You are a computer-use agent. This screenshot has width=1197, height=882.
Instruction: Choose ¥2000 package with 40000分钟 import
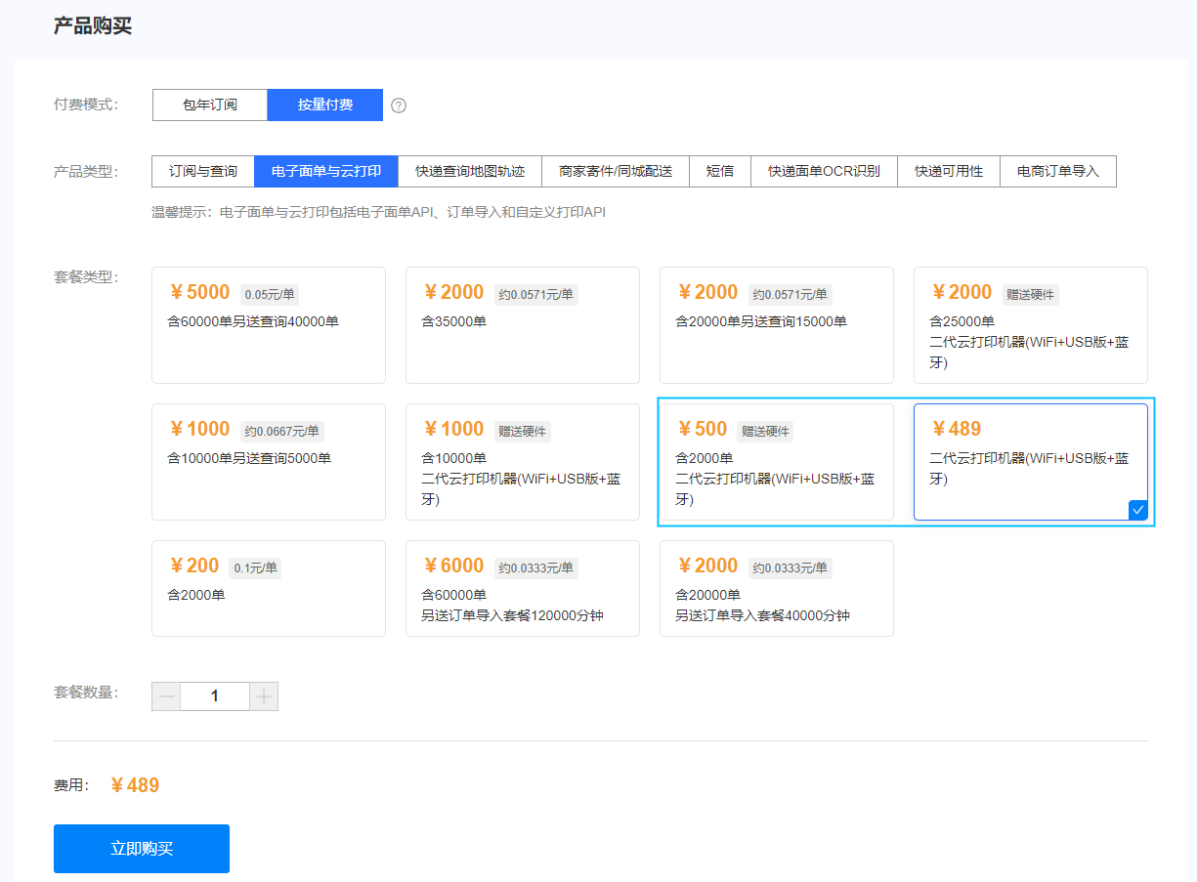777,589
